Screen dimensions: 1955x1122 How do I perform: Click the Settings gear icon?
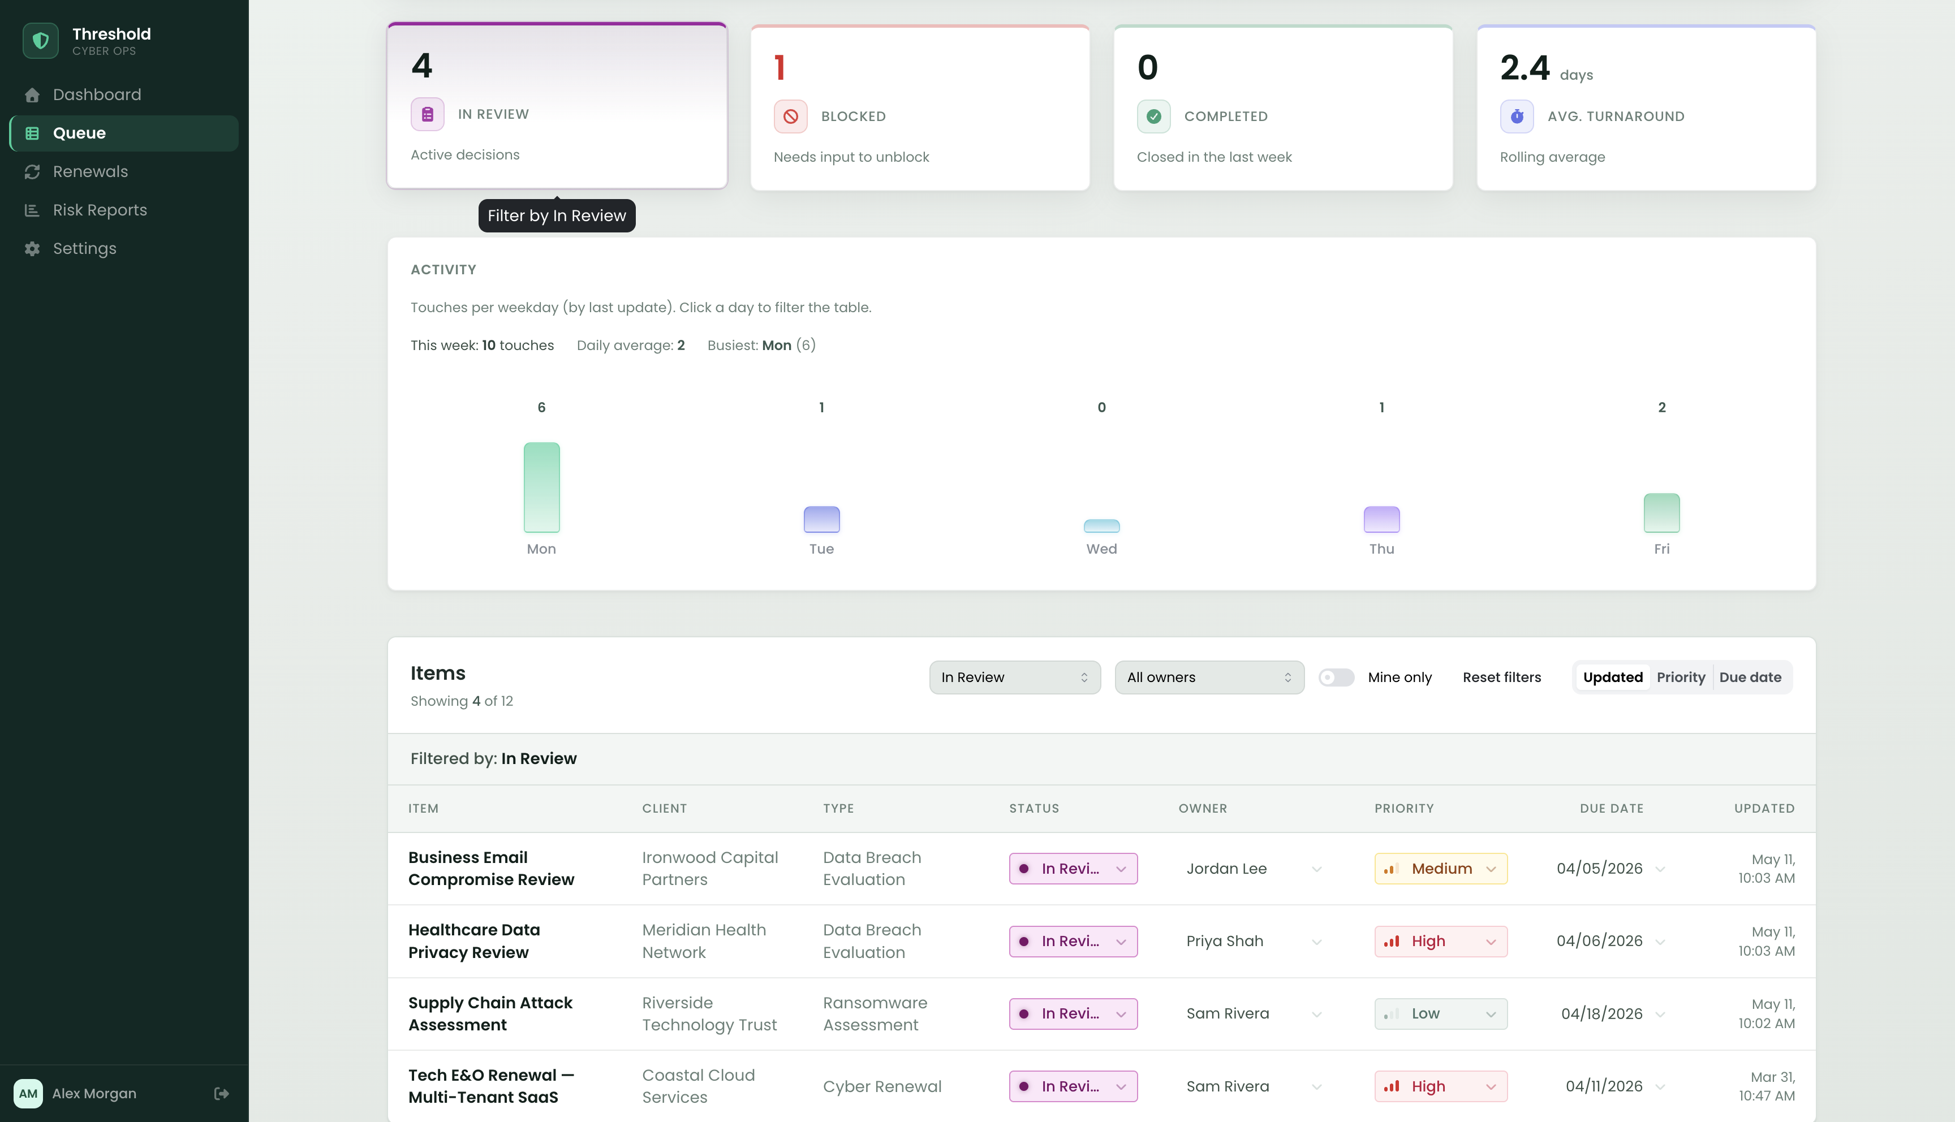click(x=32, y=249)
